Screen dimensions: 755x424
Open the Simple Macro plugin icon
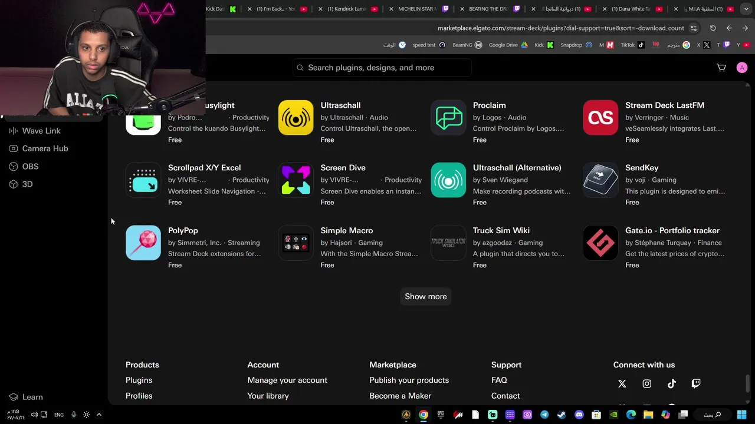(296, 243)
